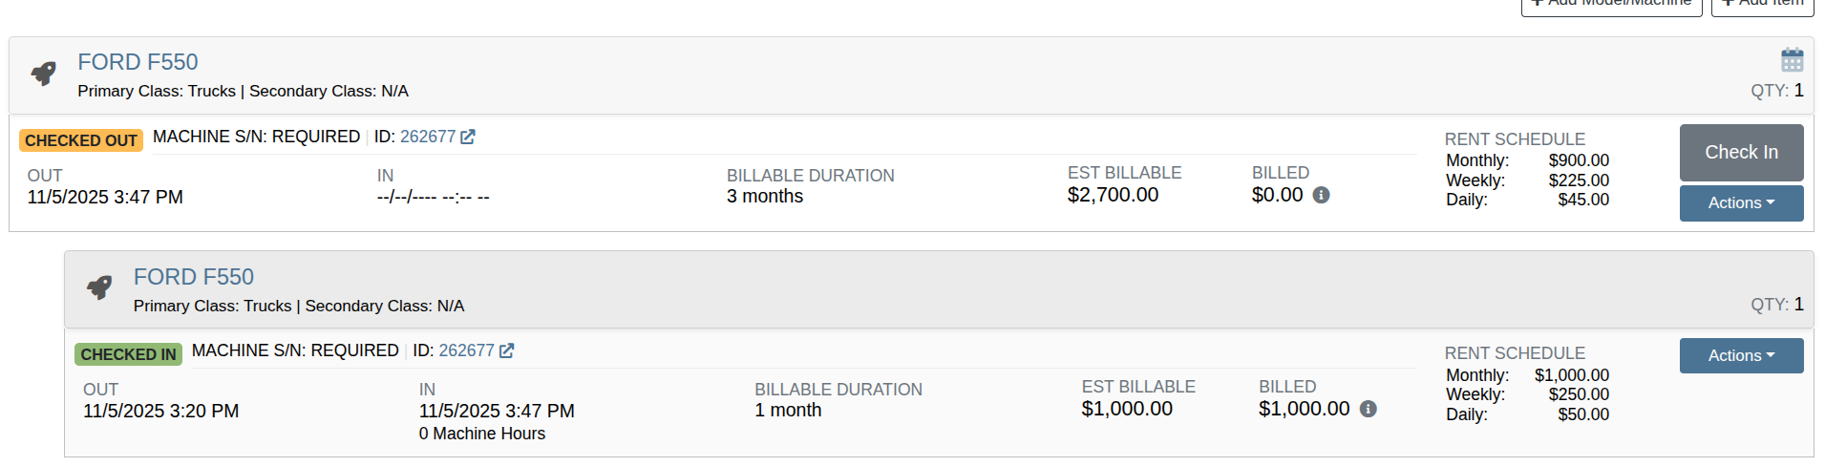Expand the Actions dropdown for checked-out truck
1825x467 pixels.
[1741, 202]
